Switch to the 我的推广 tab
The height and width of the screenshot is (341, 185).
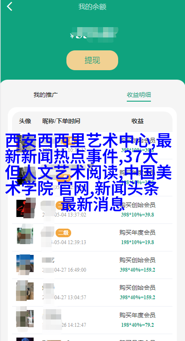(46, 95)
